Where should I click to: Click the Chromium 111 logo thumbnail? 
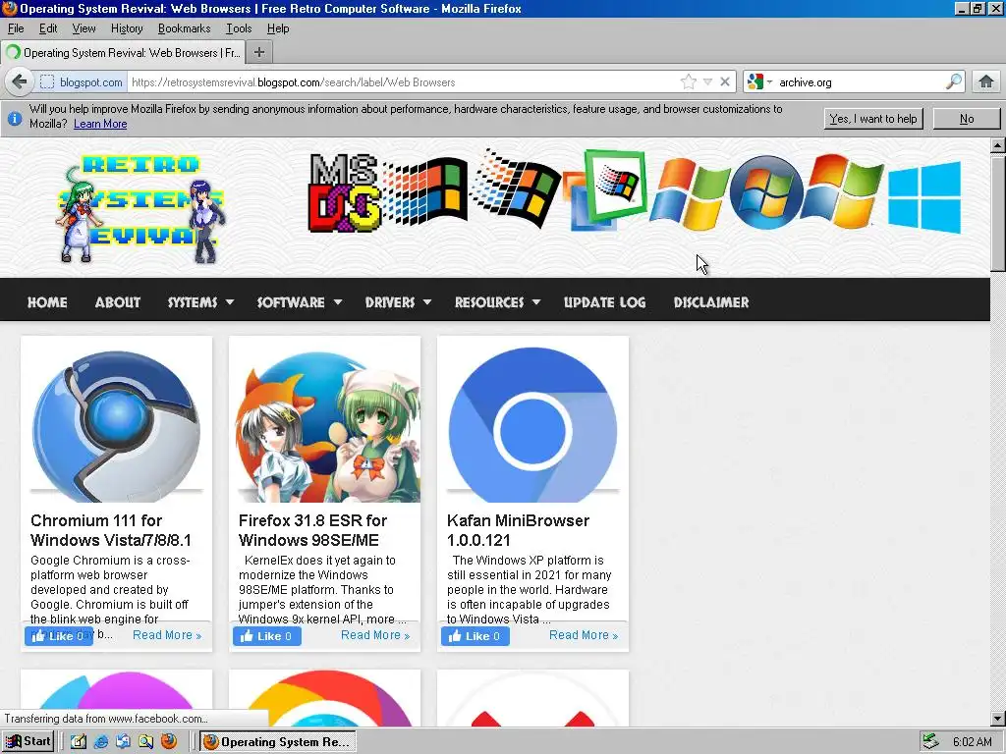[116, 425]
